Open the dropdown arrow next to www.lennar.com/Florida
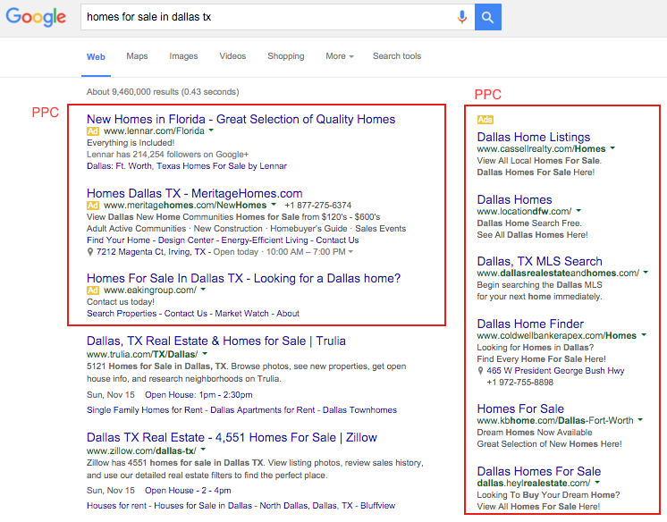This screenshot has height=522, width=667. click(x=211, y=130)
